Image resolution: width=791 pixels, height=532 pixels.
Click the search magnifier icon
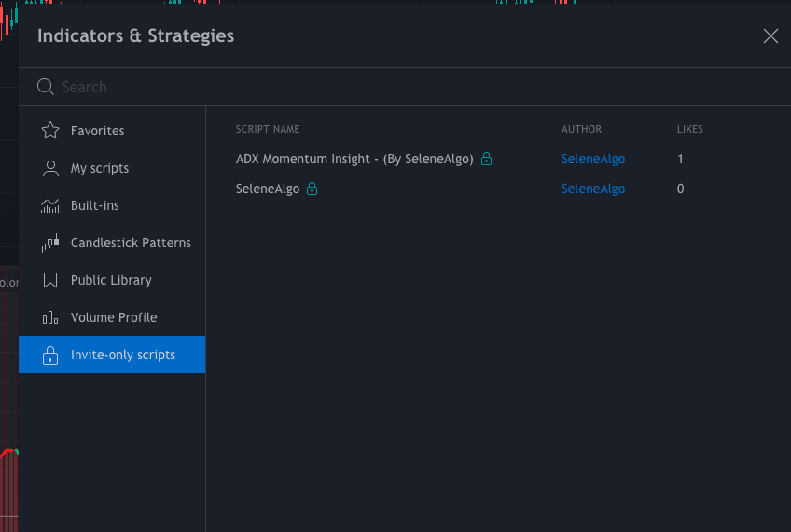click(x=45, y=87)
